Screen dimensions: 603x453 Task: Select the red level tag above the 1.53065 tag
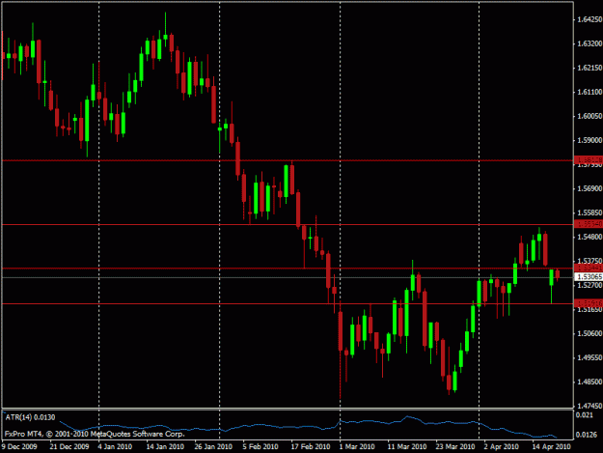tap(589, 268)
